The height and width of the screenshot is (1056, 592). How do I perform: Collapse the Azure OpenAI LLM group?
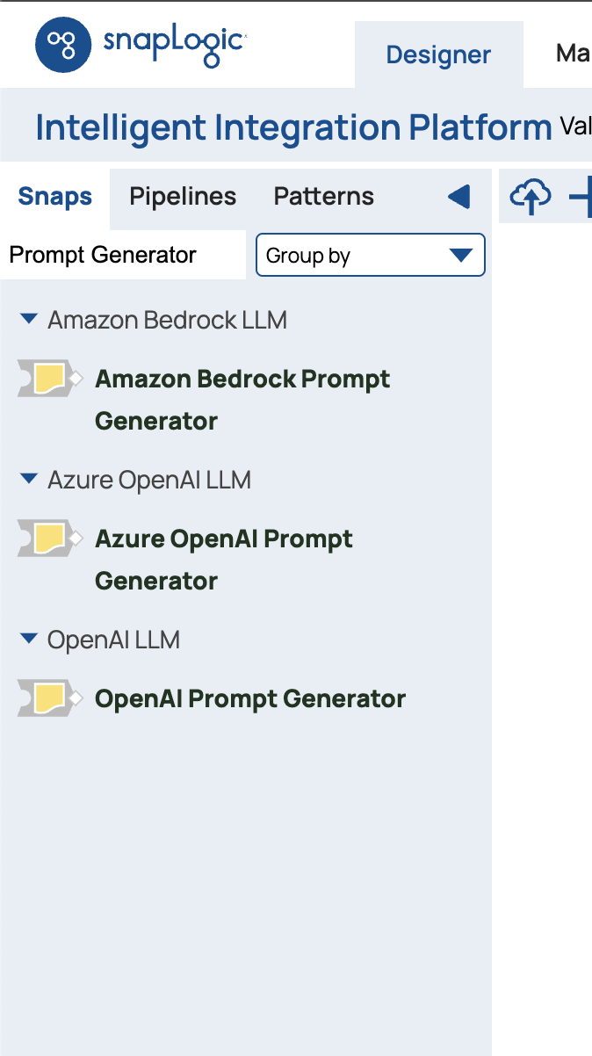pos(29,480)
